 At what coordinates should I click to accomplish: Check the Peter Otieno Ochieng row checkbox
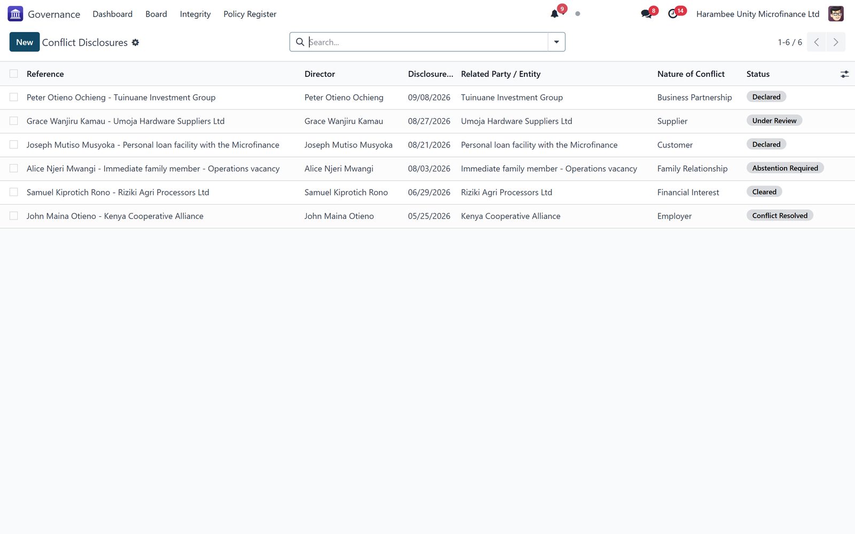14,97
